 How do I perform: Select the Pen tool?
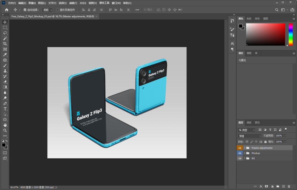coord(5,103)
